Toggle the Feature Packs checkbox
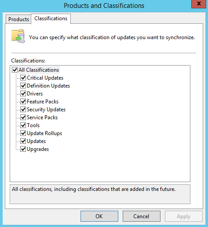The width and height of the screenshot is (208, 227). pos(23,102)
